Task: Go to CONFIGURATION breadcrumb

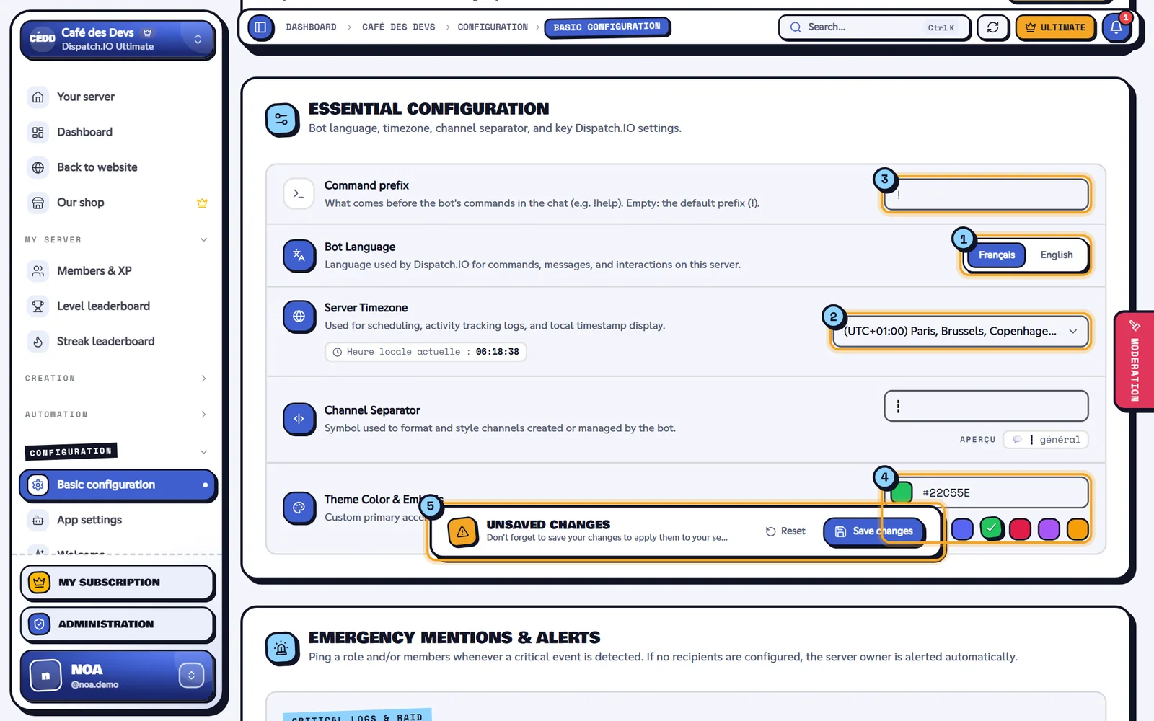Action: (x=493, y=27)
